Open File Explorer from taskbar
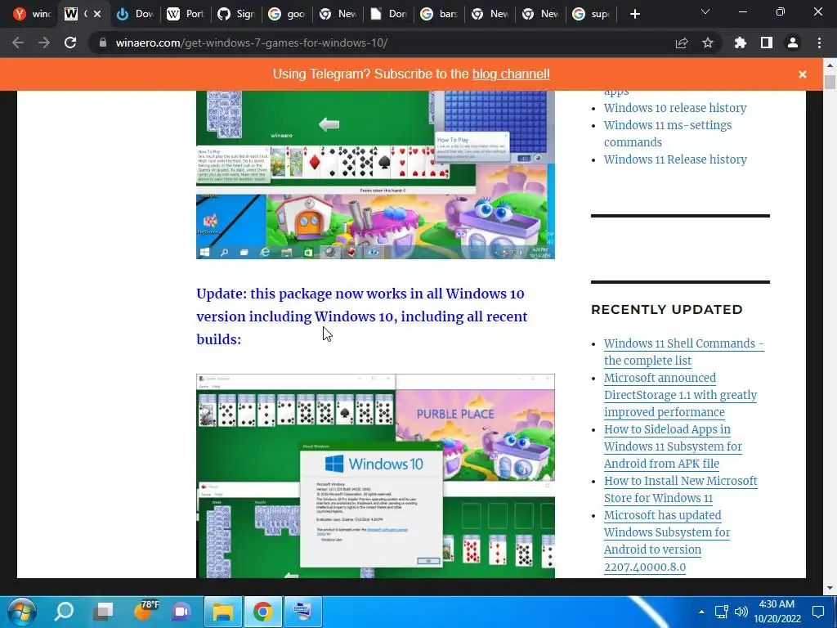The width and height of the screenshot is (837, 628). pos(223,612)
